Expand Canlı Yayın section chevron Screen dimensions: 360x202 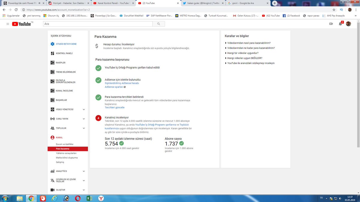coord(84,119)
